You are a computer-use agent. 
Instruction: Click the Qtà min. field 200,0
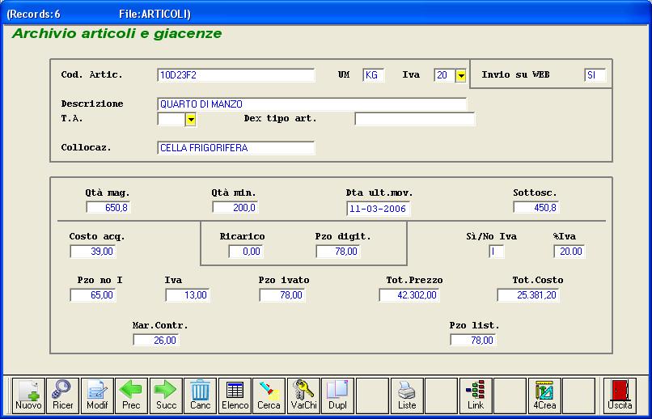click(235, 207)
